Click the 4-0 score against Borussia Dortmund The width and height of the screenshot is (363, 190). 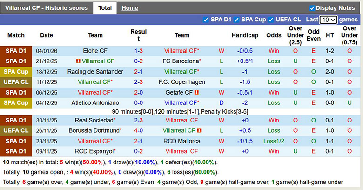138,130
